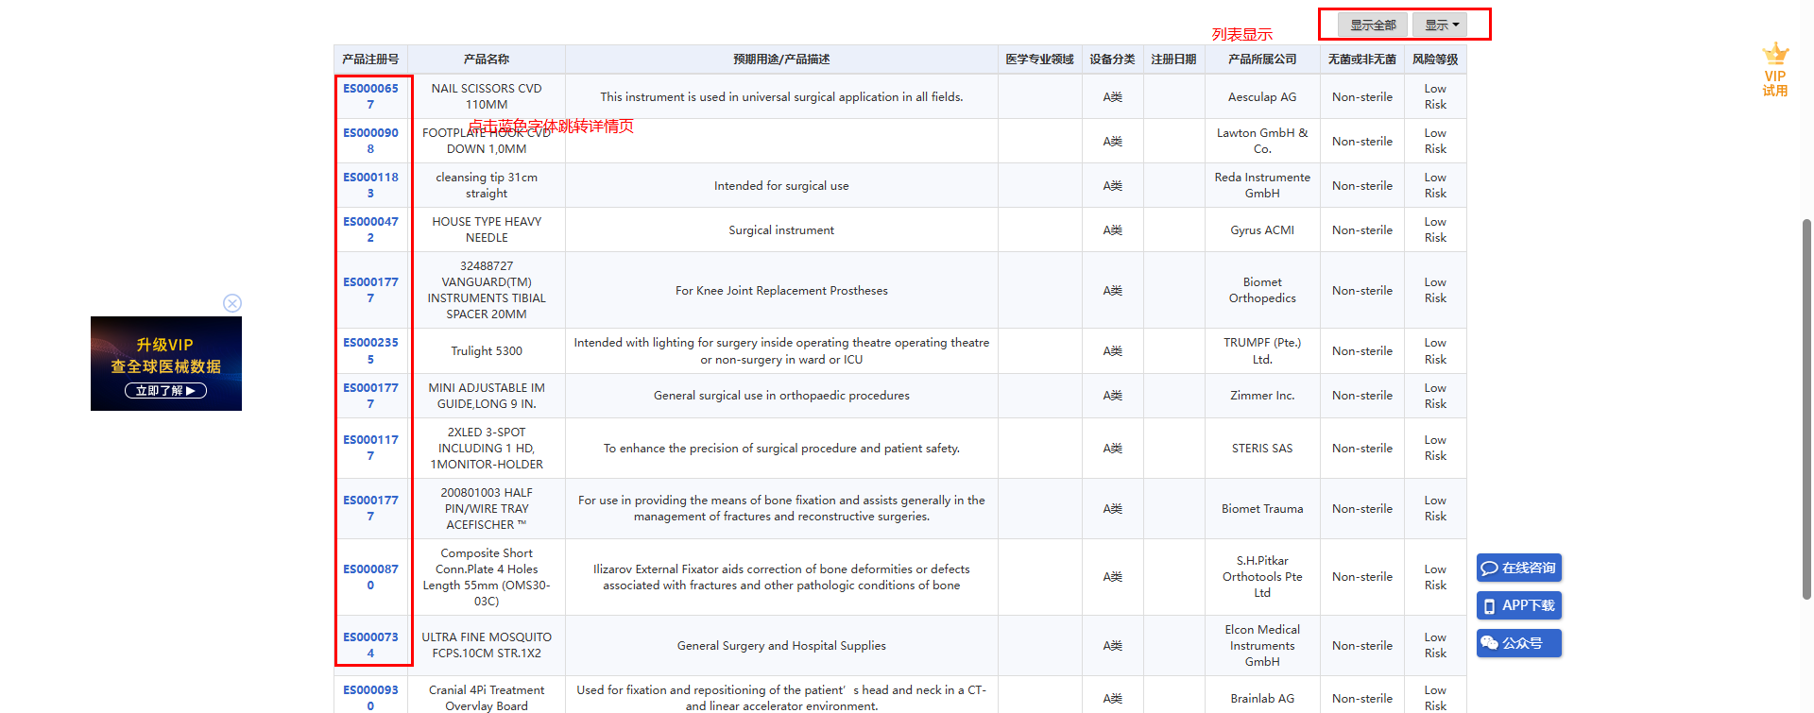Open registration link ES0000870
Screen dimensions: 1814x713
click(x=370, y=577)
